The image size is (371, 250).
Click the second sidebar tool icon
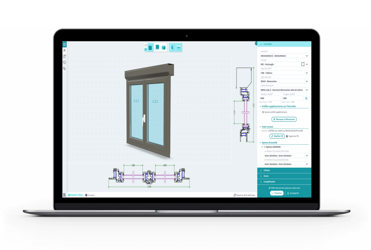click(64, 51)
